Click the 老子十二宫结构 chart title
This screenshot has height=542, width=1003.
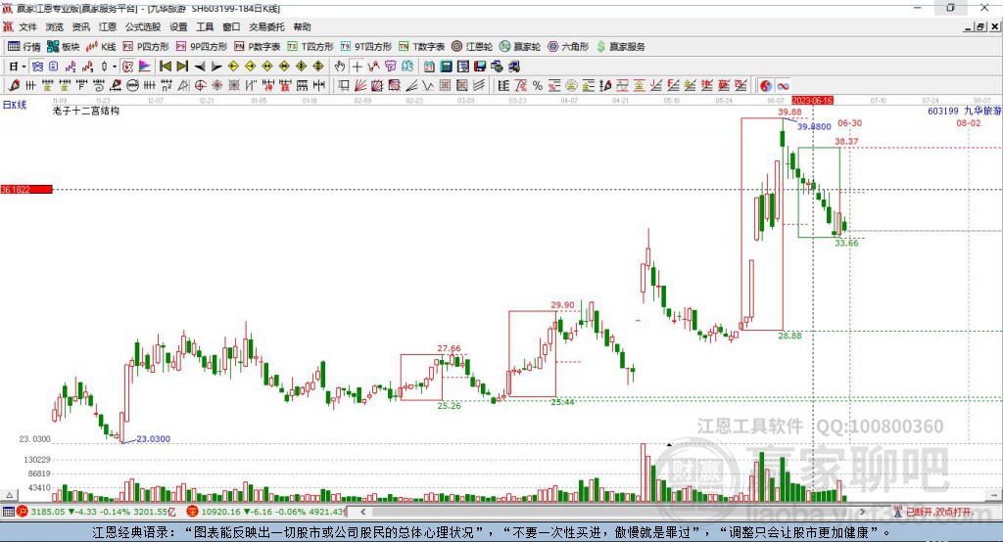tap(86, 111)
